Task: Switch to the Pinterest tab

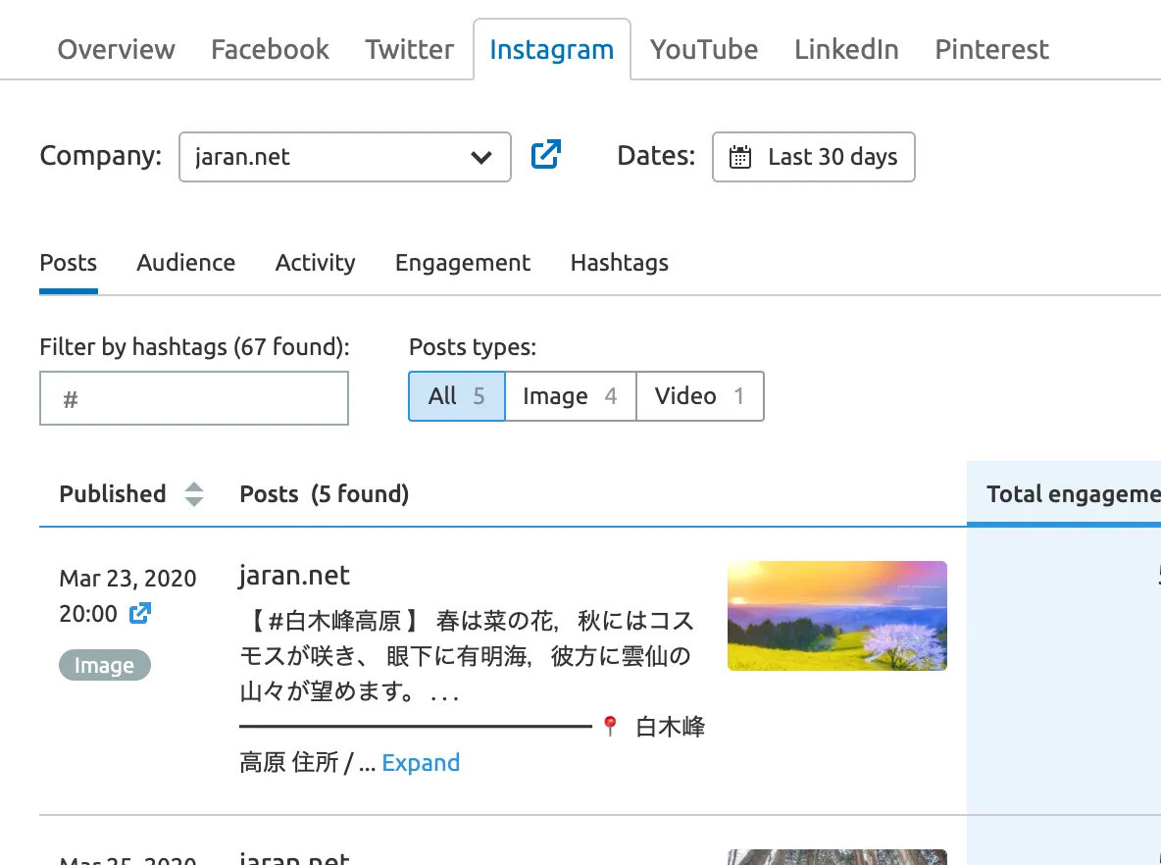Action: (x=991, y=50)
